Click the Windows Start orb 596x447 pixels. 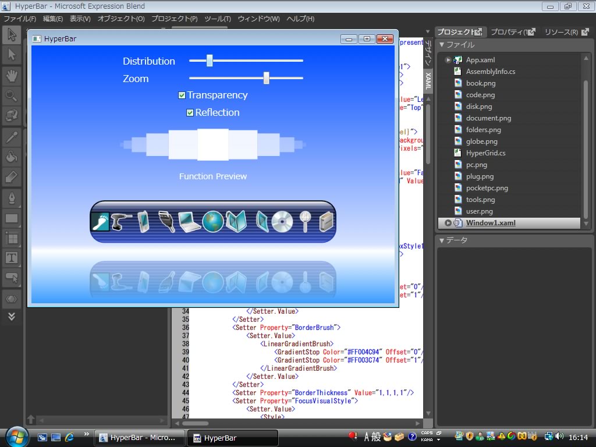[17, 437]
